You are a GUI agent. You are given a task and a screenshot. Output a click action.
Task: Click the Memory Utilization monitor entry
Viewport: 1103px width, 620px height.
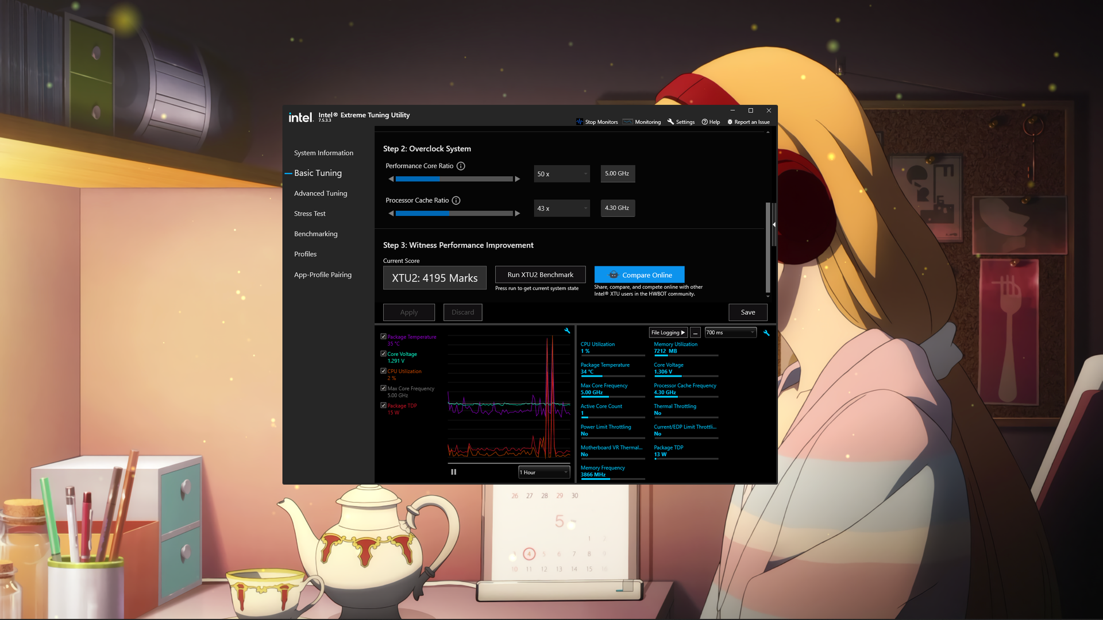click(x=686, y=348)
